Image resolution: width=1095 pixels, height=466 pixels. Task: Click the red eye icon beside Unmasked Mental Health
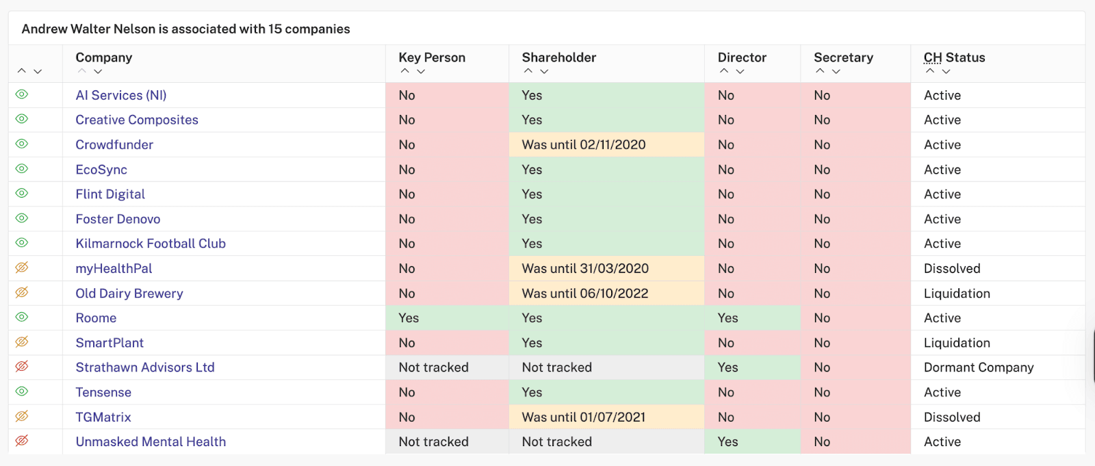[22, 441]
